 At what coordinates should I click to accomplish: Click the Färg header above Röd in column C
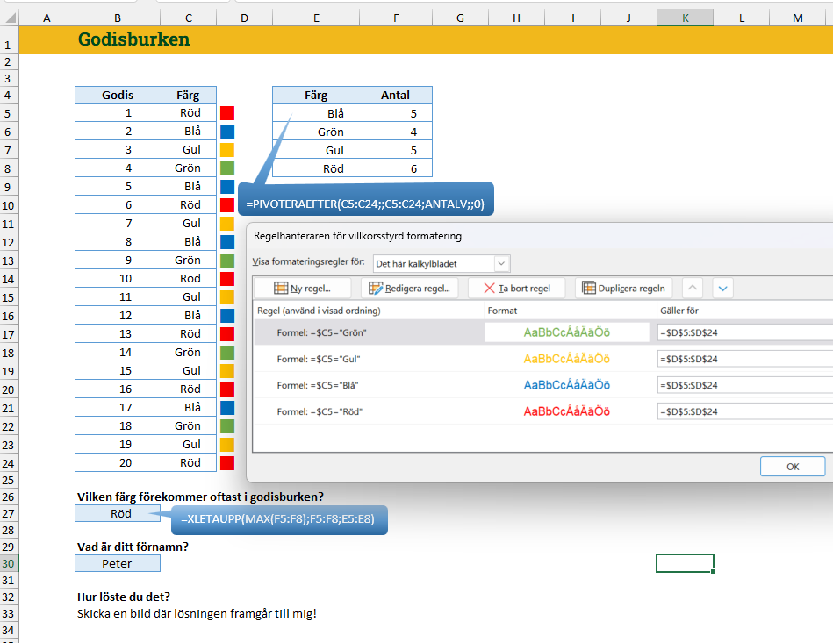188,95
